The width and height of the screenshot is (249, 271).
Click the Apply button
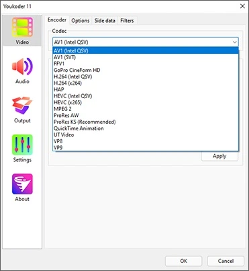tap(219, 156)
